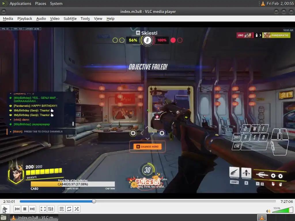Open the Audio menu
This screenshot has width=295, height=221.
[x=41, y=19]
